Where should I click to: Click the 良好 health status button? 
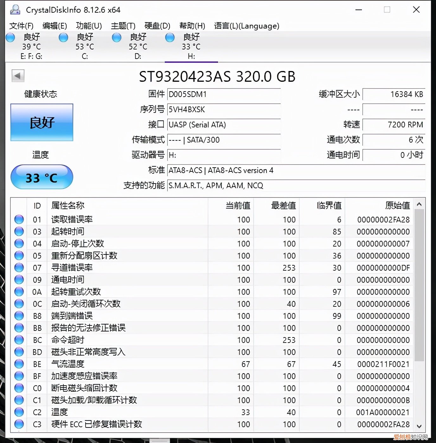[42, 122]
